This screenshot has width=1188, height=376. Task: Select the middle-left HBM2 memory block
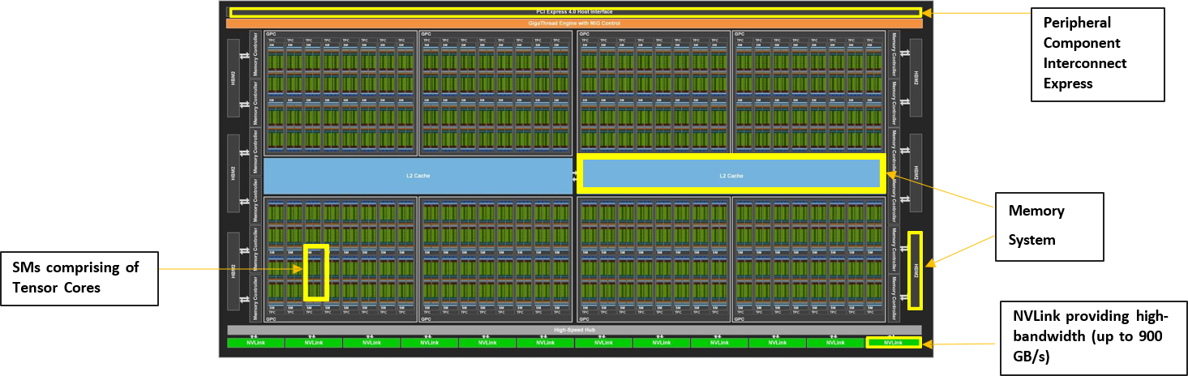click(234, 173)
